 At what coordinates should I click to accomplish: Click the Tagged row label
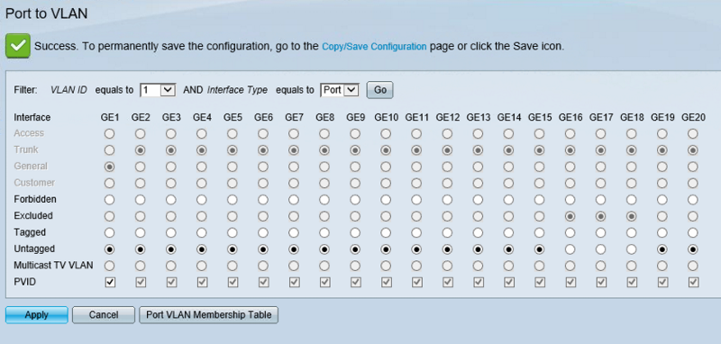point(30,232)
